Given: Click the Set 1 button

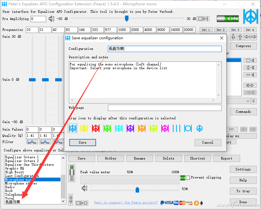Looking at the screenshot, I should tap(206, 30).
